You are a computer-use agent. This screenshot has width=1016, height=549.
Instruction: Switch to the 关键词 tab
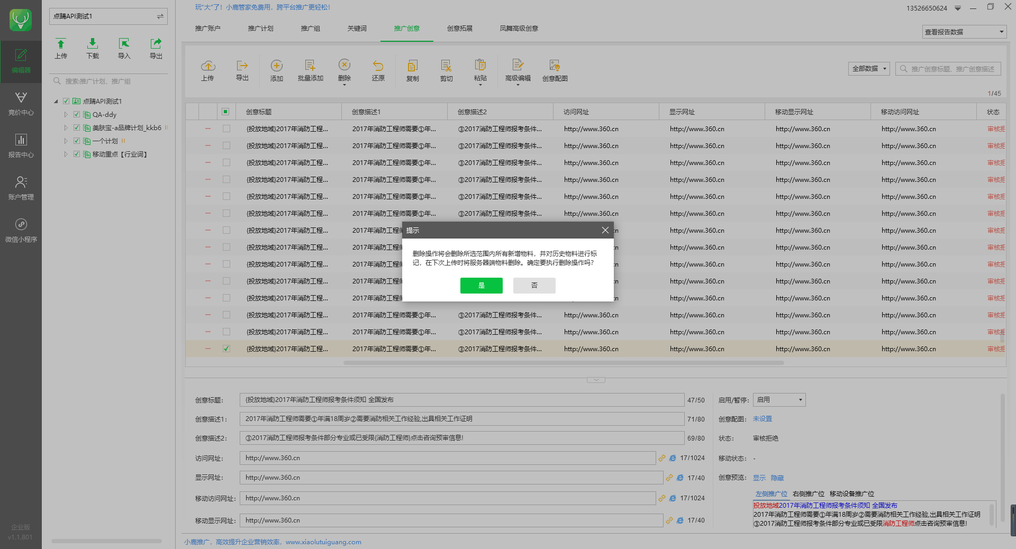[x=357, y=29]
